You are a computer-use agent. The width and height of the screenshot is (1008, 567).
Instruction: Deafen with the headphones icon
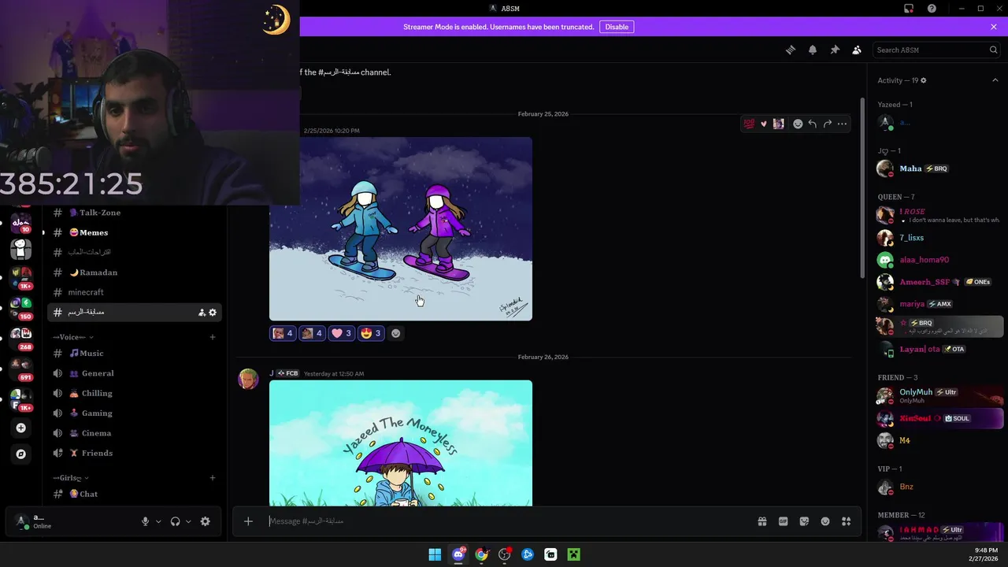pos(175,521)
